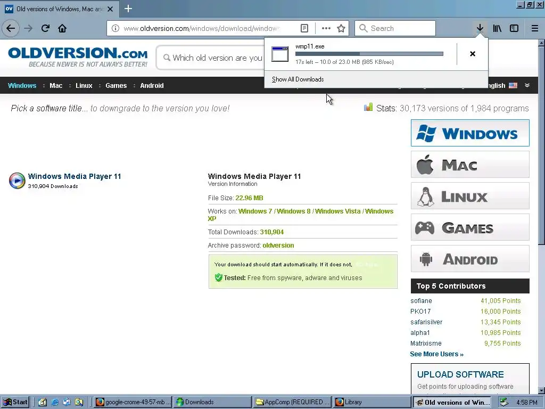Bookmark this page with the star

point(341,28)
